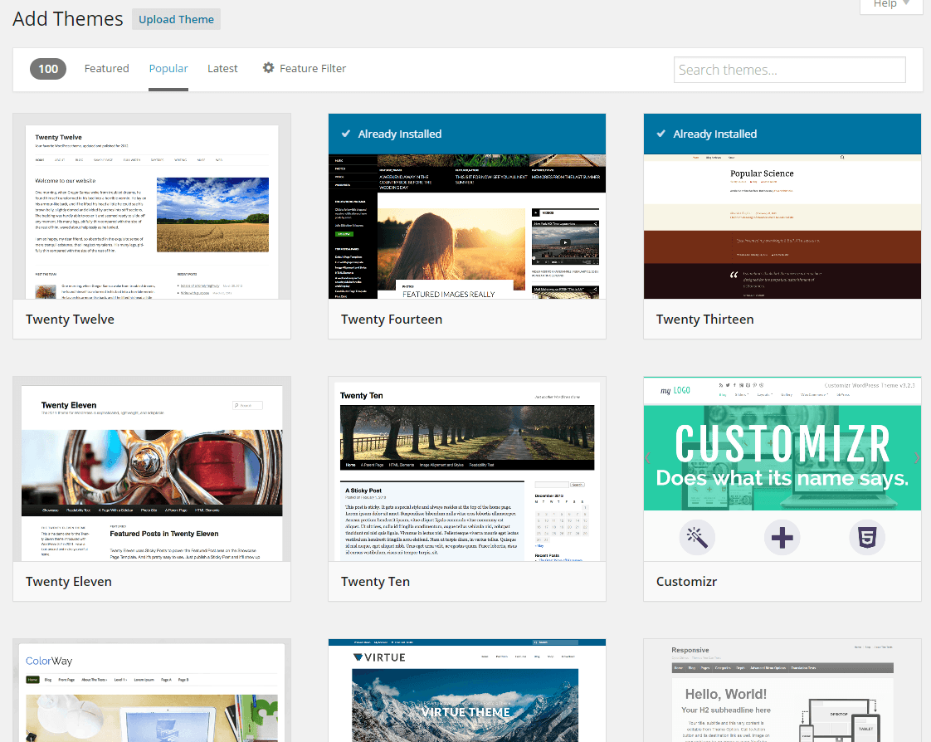Viewport: 931px width, 742px height.
Task: Switch to the Featured tab
Action: pyautogui.click(x=106, y=68)
